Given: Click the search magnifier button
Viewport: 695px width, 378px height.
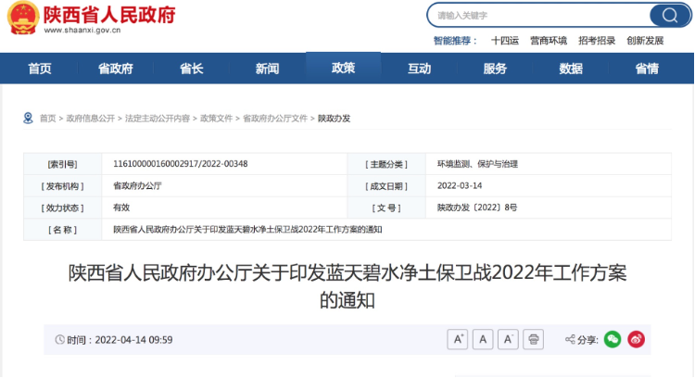Looking at the screenshot, I should coord(663,15).
